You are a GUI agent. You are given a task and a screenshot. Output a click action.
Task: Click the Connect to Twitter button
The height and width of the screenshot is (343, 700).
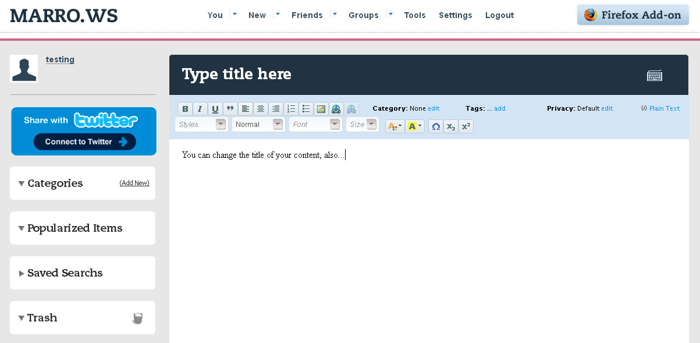coord(84,142)
